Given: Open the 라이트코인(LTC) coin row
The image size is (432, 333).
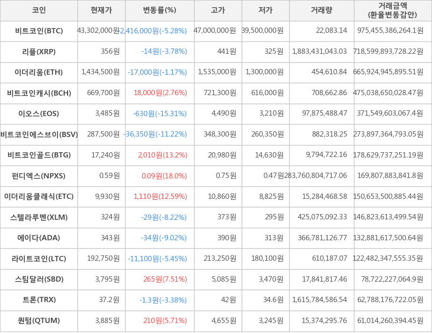Looking at the screenshot, I should coord(39,259).
